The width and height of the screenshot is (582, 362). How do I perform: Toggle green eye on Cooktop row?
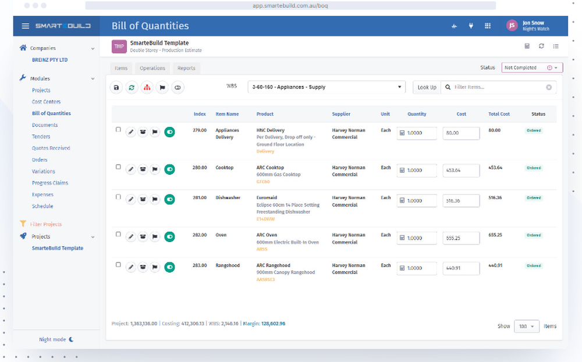(169, 169)
